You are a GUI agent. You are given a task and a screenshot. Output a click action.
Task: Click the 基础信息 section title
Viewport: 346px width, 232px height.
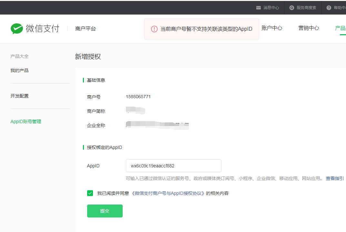pos(96,80)
